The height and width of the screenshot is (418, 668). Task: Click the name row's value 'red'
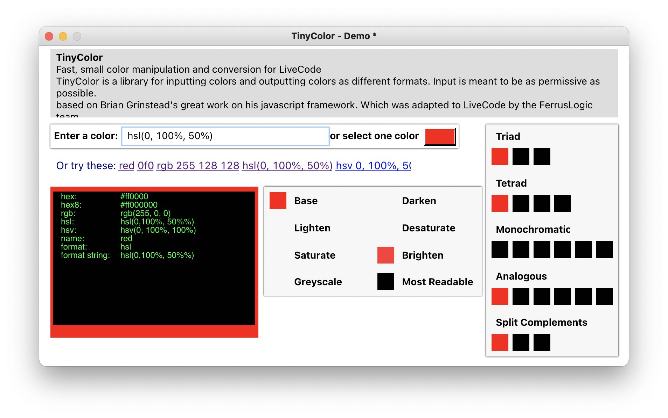[126, 238]
